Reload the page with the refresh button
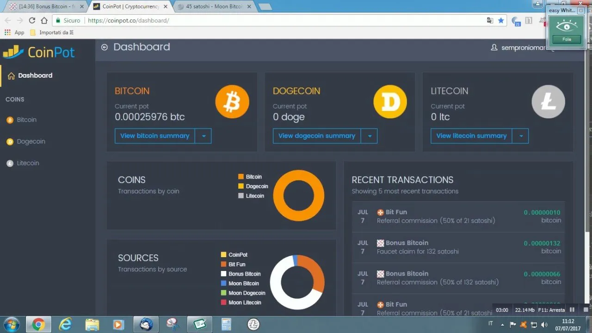 click(32, 20)
